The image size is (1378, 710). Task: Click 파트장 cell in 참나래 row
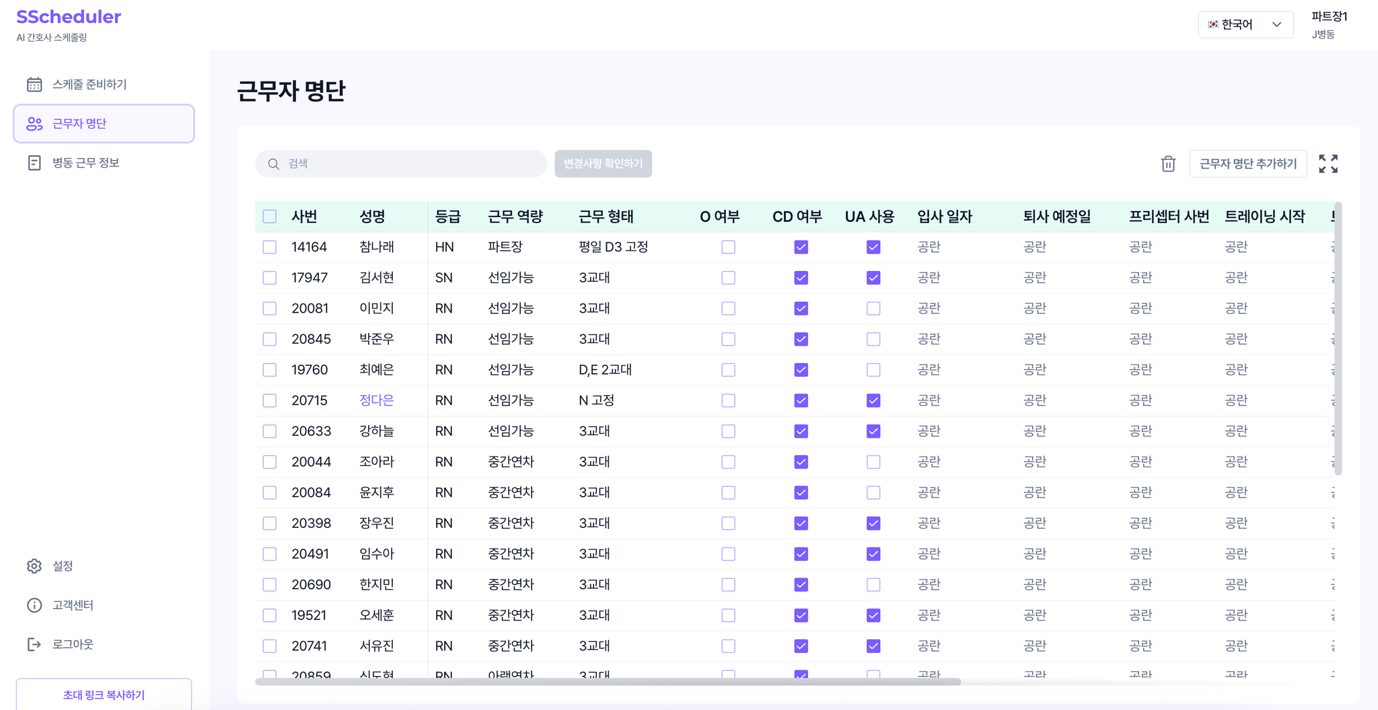pyautogui.click(x=505, y=247)
